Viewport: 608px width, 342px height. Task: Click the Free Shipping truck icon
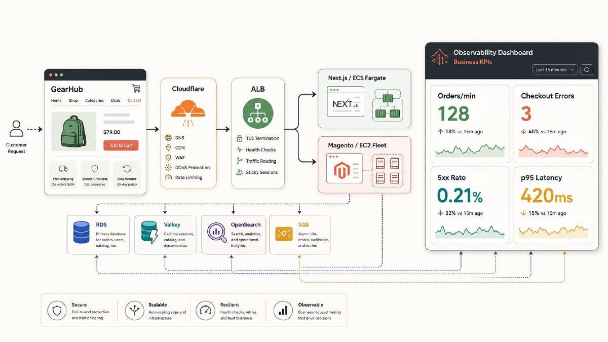pos(63,169)
